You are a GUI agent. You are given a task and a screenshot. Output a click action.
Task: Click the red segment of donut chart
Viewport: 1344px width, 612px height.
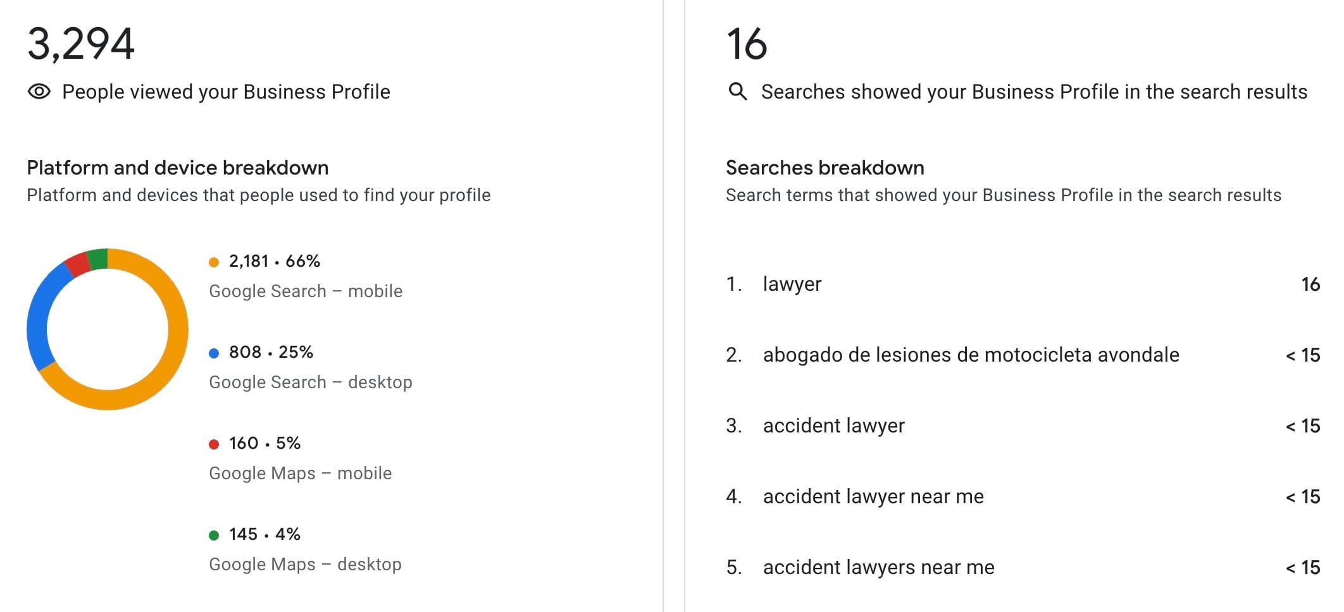coord(78,264)
